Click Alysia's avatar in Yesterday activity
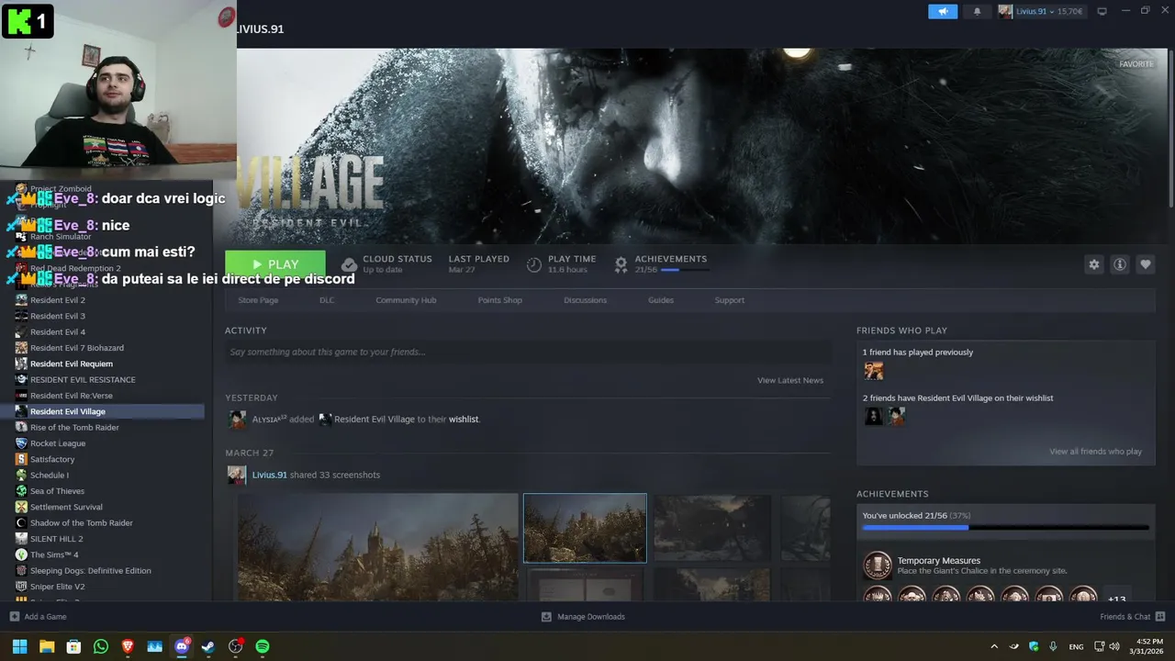This screenshot has width=1175, height=661. [x=237, y=420]
